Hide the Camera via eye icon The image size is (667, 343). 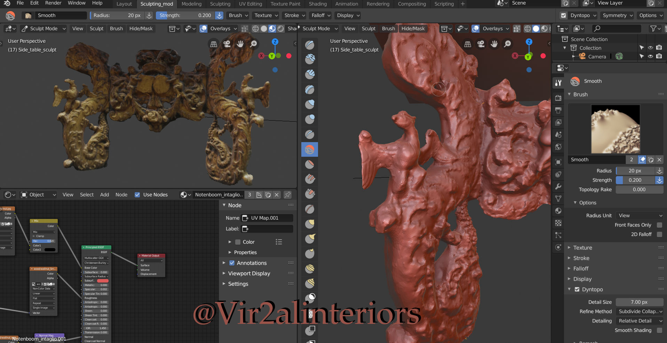click(650, 56)
